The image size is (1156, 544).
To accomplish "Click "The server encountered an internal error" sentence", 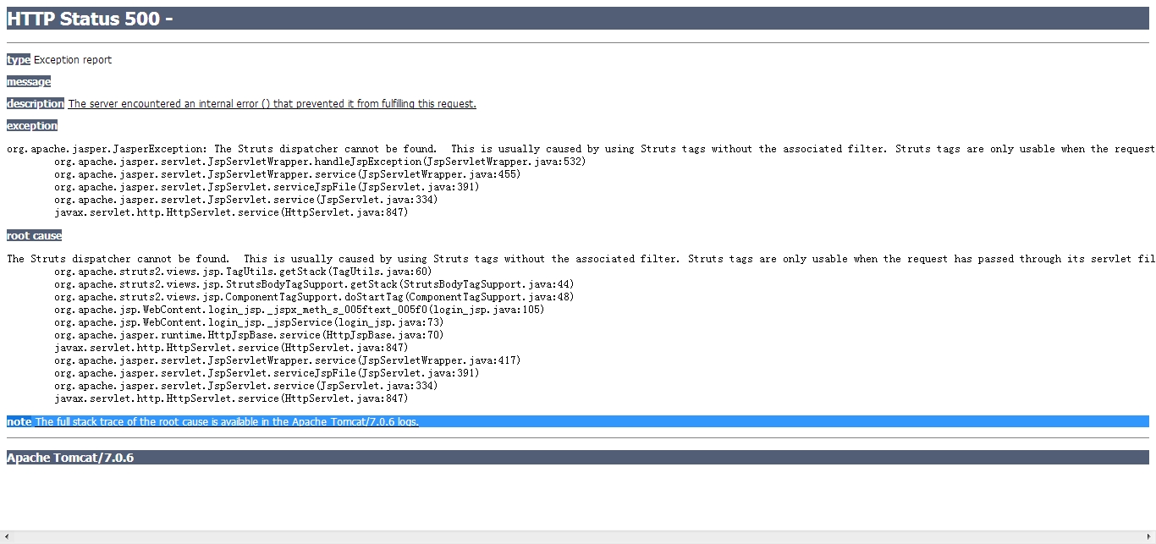I will pyautogui.click(x=272, y=104).
